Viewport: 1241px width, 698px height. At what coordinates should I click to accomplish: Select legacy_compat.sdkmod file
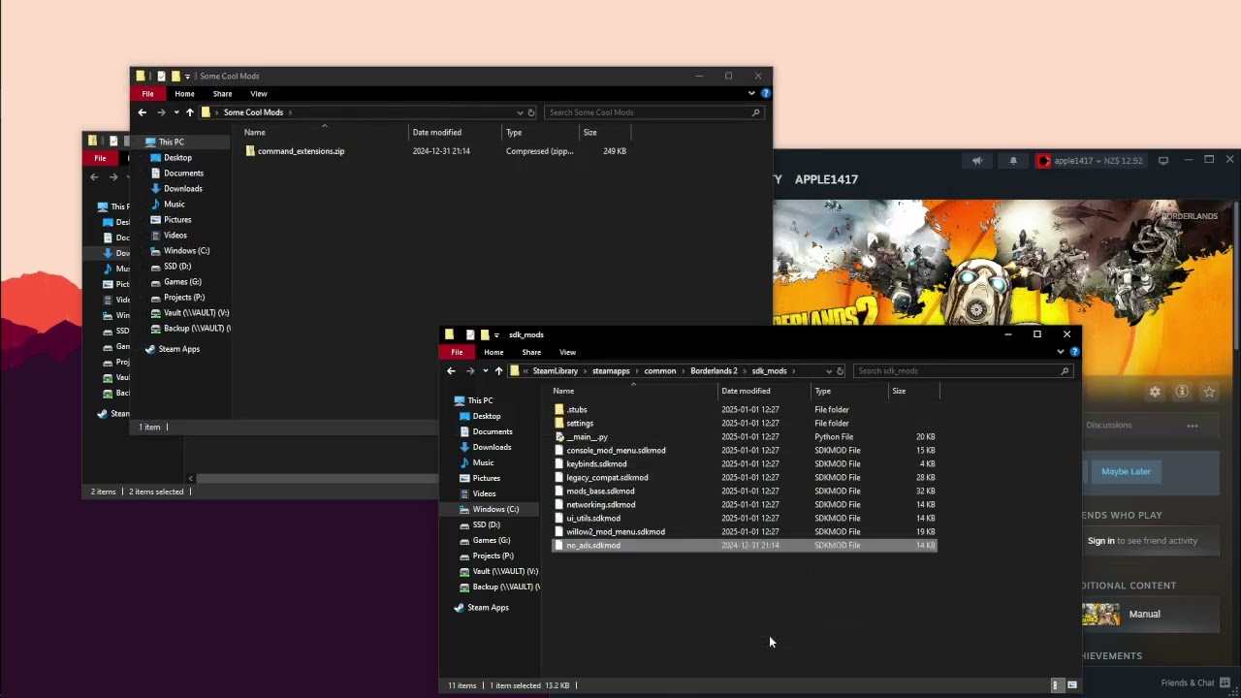point(607,477)
